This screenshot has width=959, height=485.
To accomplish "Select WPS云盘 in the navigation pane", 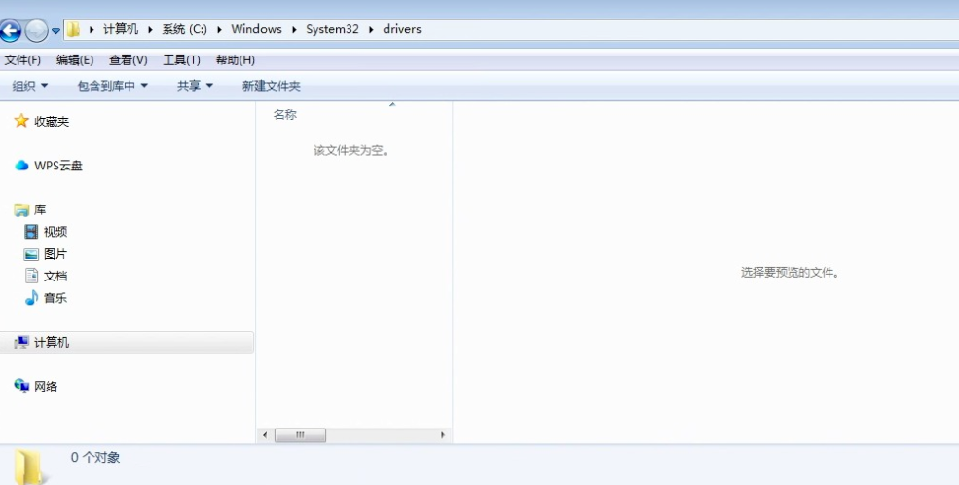I will click(58, 166).
